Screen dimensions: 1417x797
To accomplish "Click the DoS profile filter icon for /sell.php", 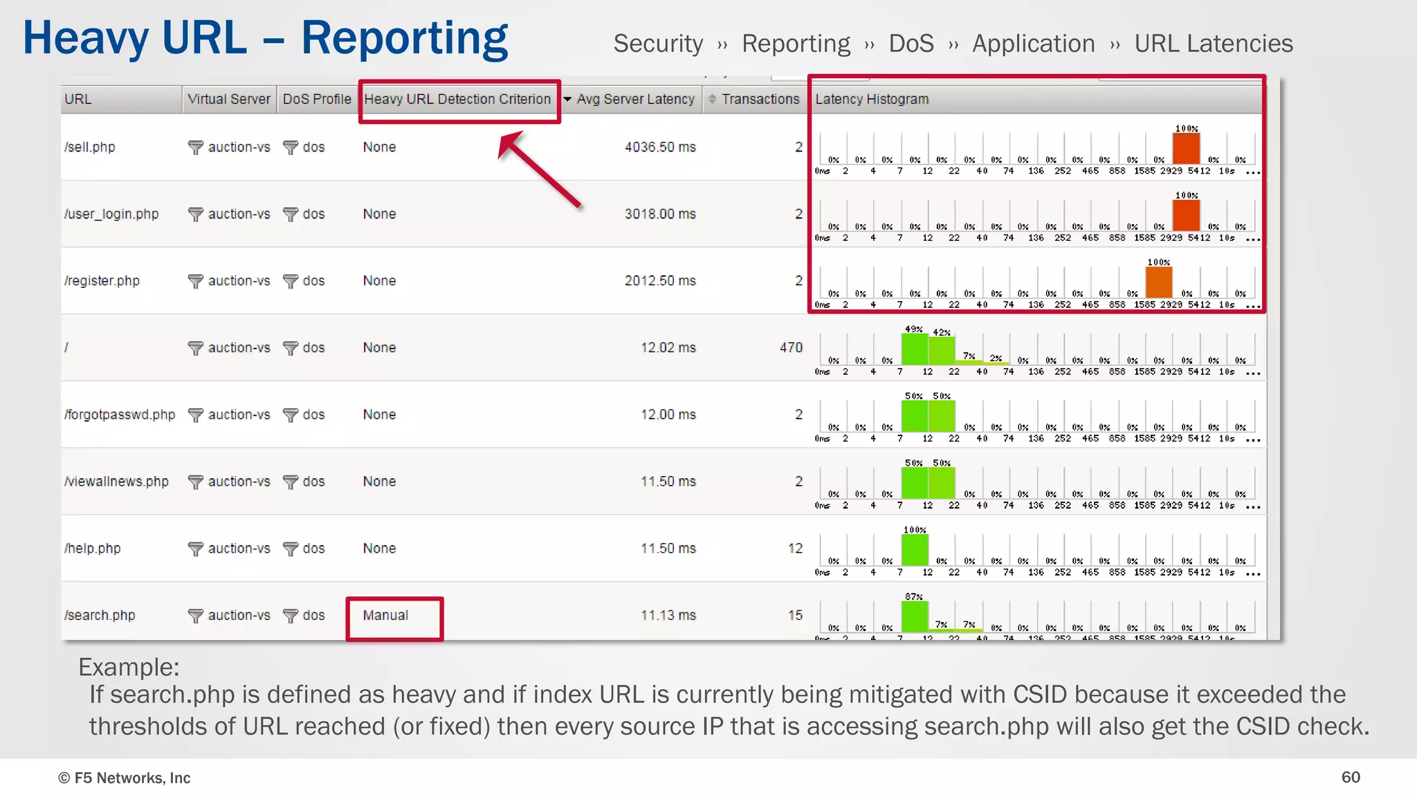I will click(291, 147).
